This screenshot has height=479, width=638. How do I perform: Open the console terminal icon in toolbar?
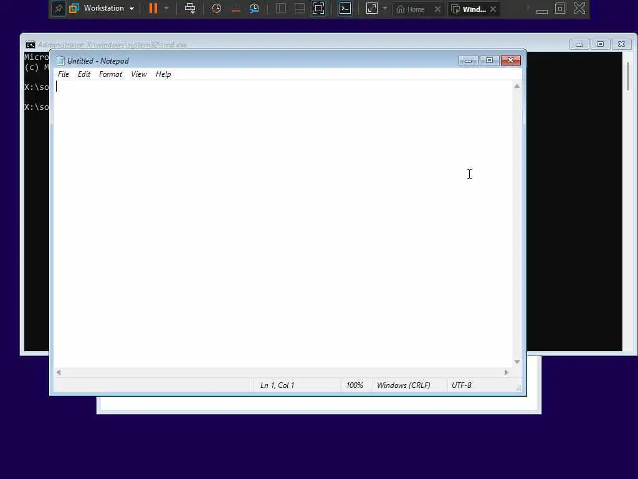pos(345,9)
